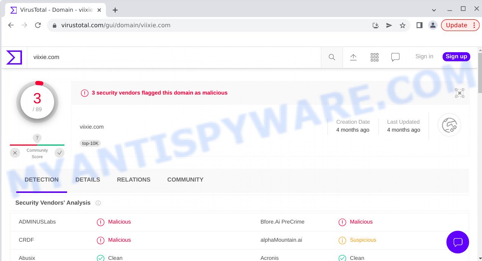Vote negative with the X community icon
The image size is (482, 261).
15,153
